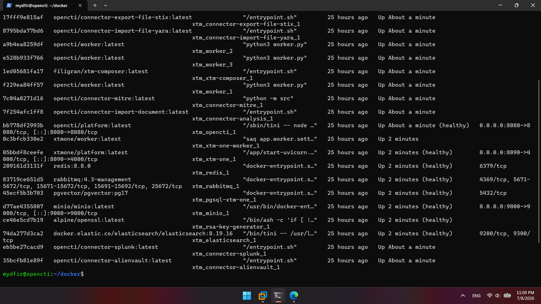Minimize the terminal window
Viewport: 541px width, 304px height.
point(500,5)
